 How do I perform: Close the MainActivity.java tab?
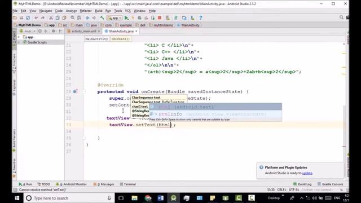[137, 31]
